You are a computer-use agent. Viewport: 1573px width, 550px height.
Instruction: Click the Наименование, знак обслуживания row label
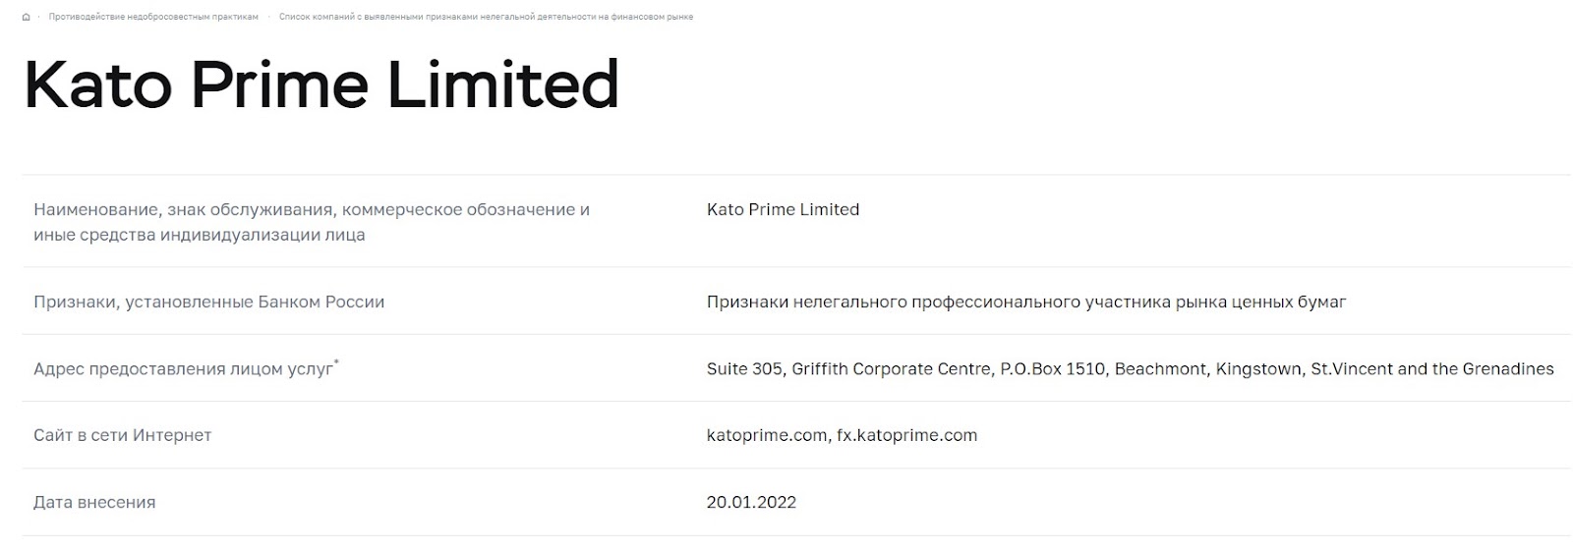point(312,222)
